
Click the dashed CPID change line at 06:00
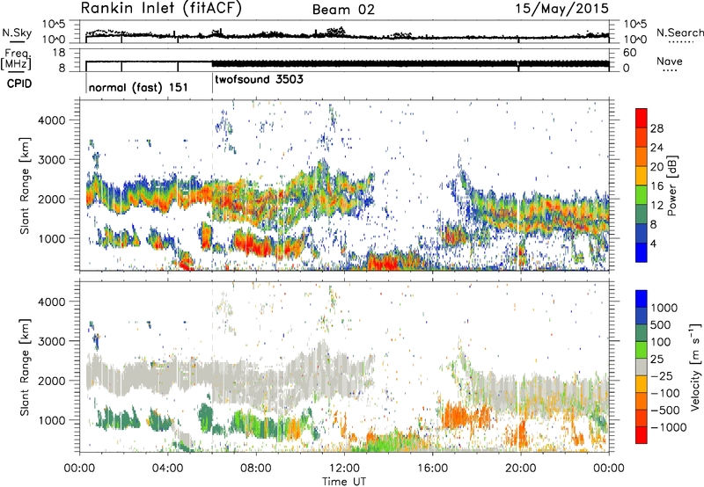click(212, 185)
